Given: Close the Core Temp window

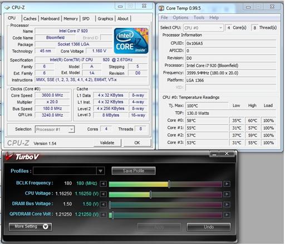Looking at the screenshot, I should (x=272, y=7).
